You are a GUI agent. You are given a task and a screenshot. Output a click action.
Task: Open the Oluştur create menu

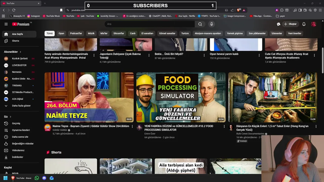pos(290,24)
